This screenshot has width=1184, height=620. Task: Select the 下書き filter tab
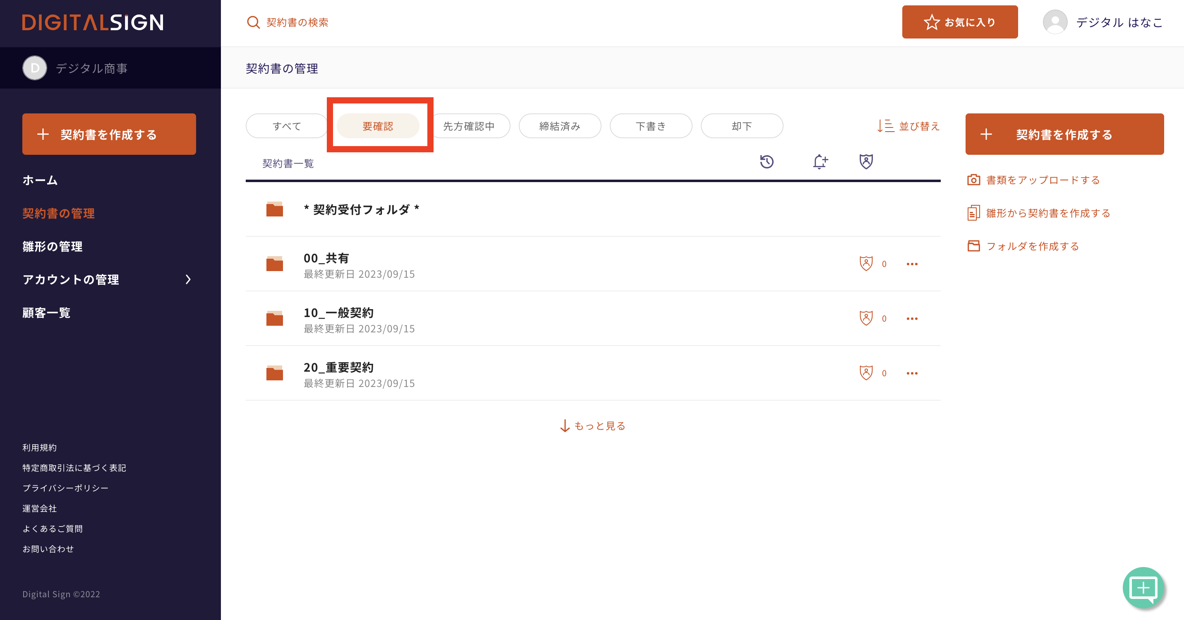[x=650, y=126]
